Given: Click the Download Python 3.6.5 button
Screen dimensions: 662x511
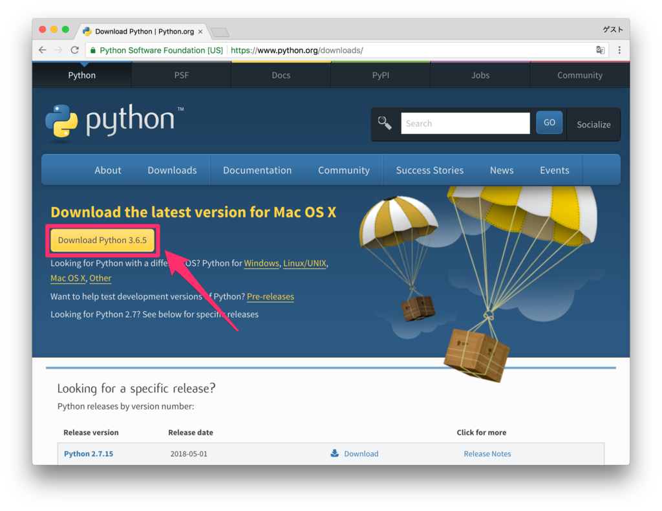Looking at the screenshot, I should pyautogui.click(x=102, y=240).
